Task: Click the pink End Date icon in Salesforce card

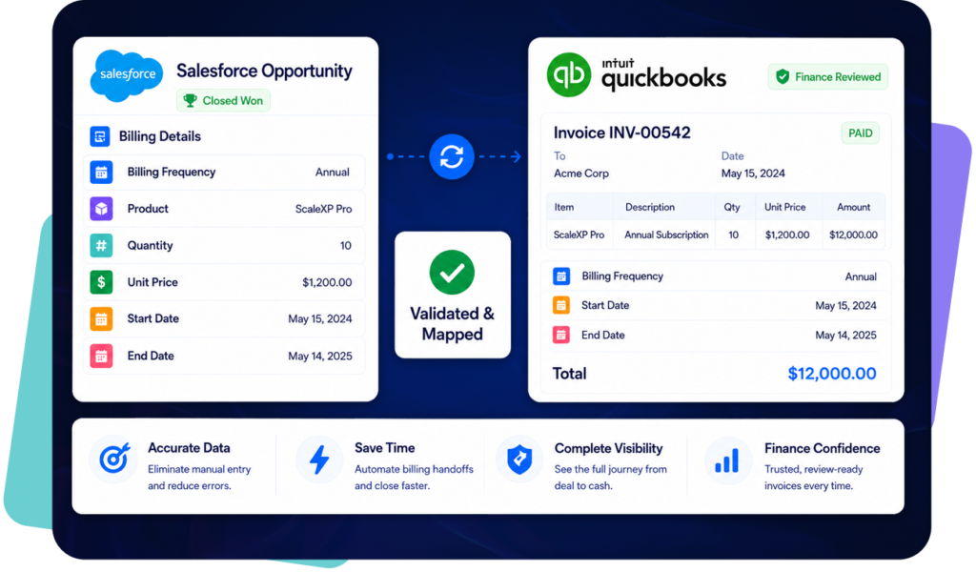Action: click(x=101, y=356)
